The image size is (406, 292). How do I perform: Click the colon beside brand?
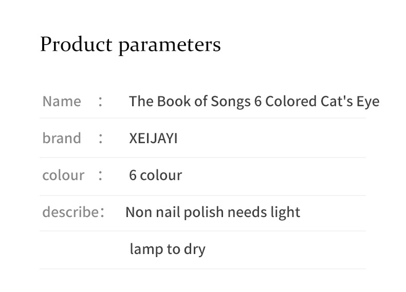101,138
